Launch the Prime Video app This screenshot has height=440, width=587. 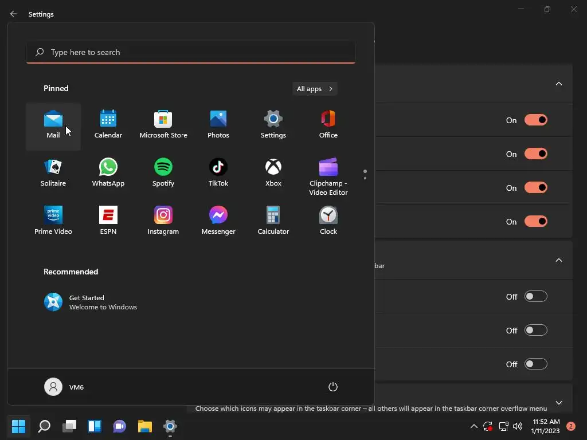tap(53, 222)
